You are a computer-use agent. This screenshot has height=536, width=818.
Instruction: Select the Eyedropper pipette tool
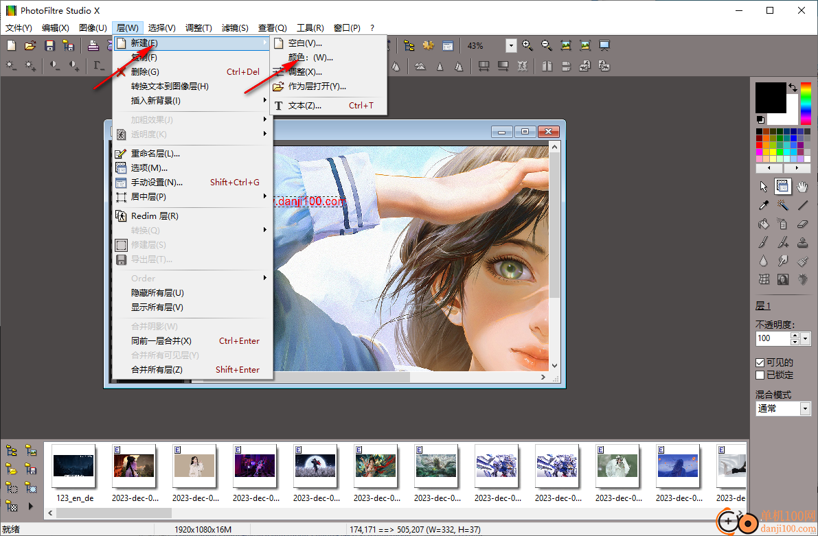763,205
